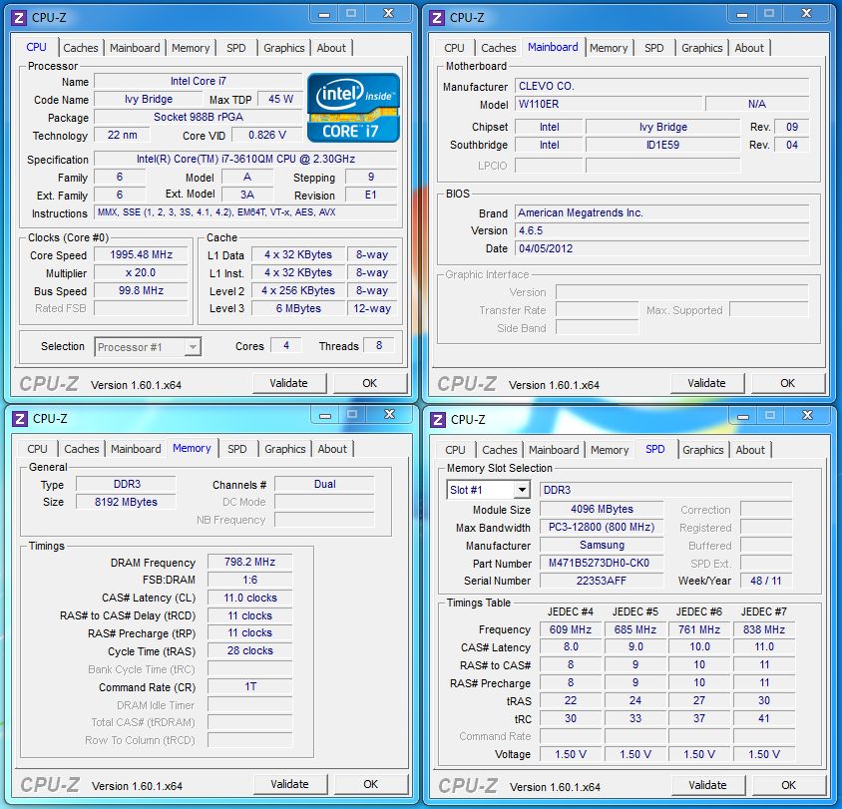
Task: Select Caches tab in Mainboard window
Action: [499, 48]
